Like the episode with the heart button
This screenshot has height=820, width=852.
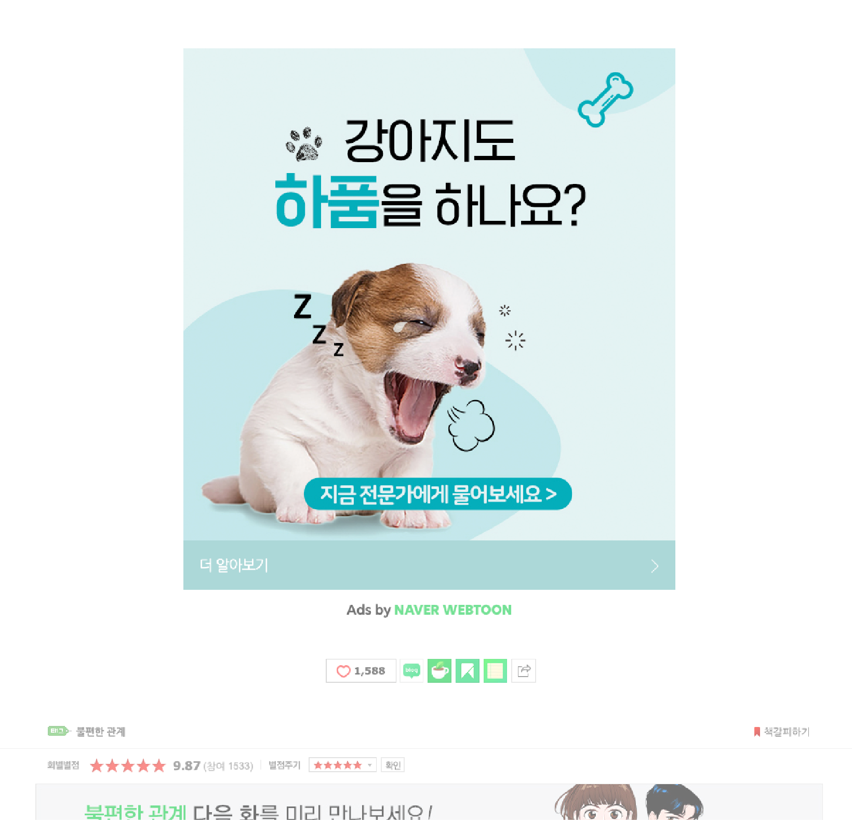click(x=361, y=671)
